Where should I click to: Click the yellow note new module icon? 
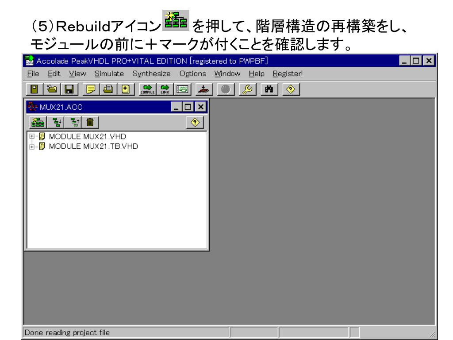(91, 89)
